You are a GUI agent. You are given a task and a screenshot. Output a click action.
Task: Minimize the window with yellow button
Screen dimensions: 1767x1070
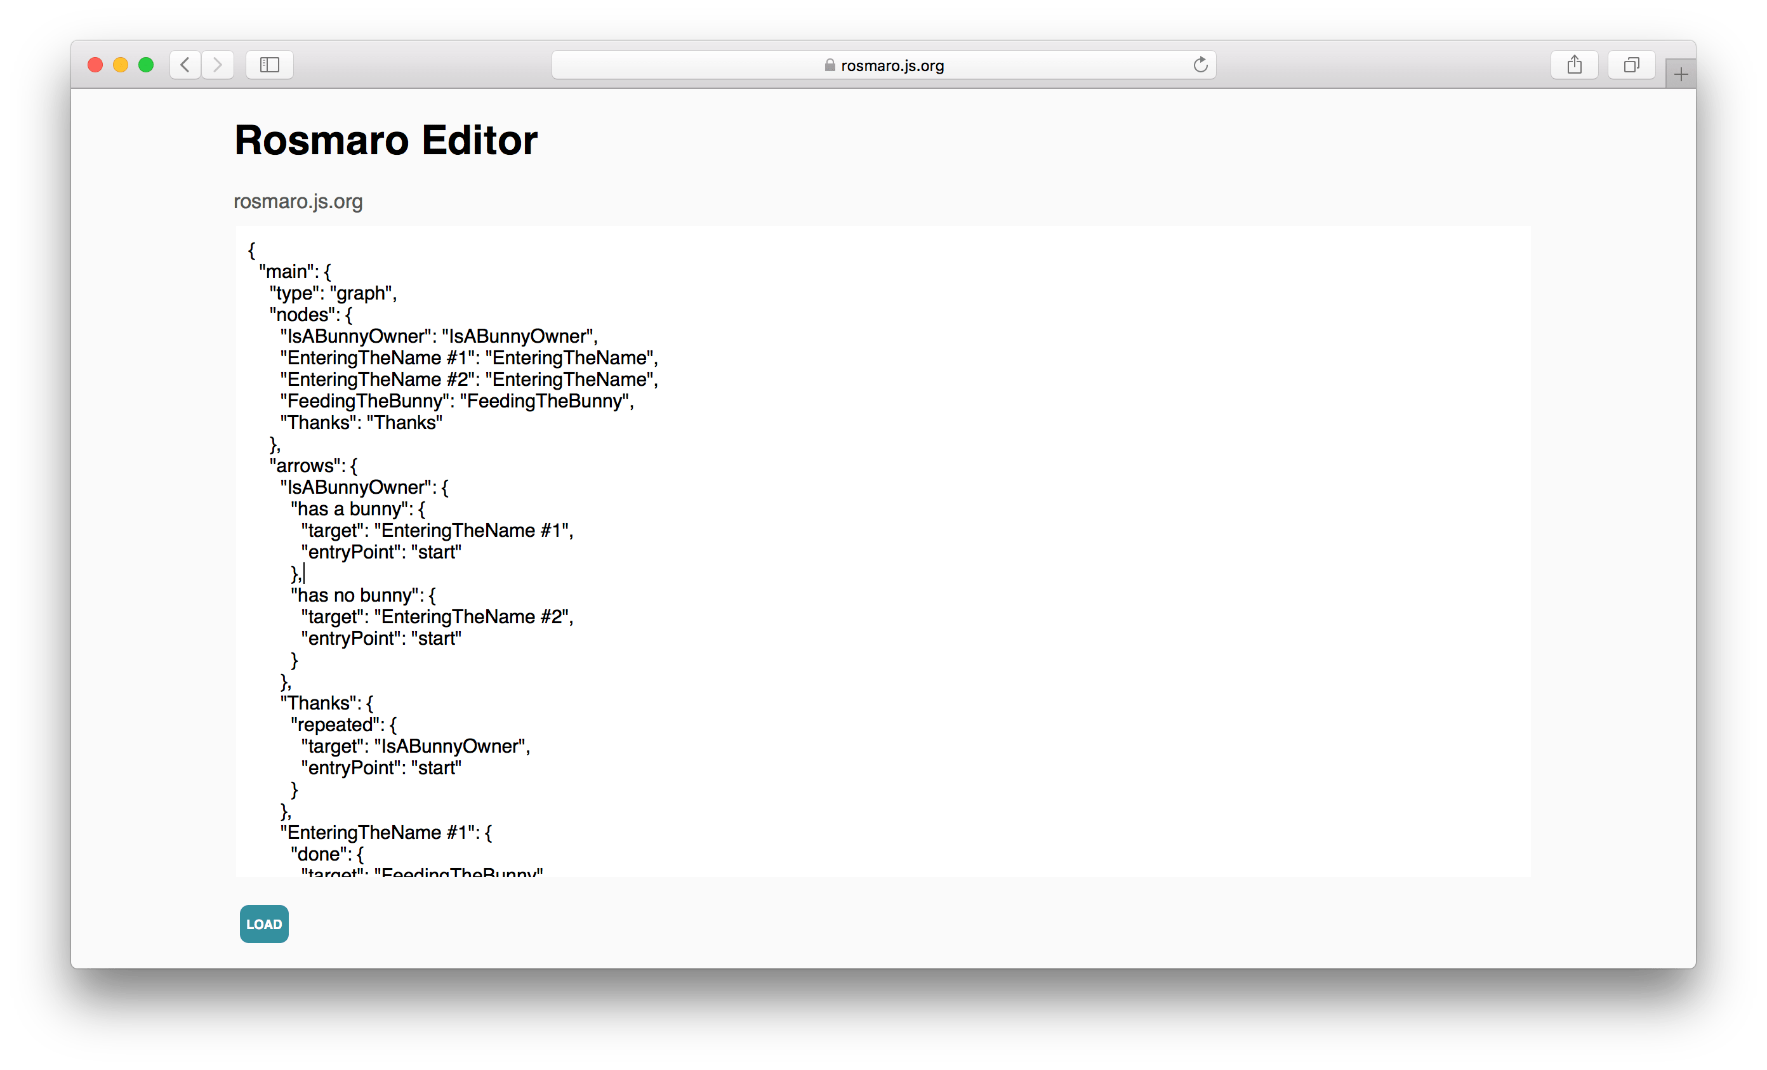[121, 65]
